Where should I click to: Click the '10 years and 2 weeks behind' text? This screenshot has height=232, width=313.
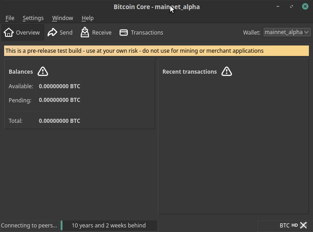(109, 226)
